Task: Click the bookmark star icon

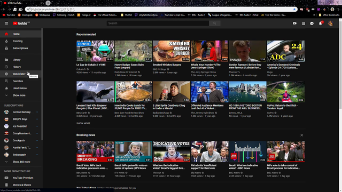Action: [x=294, y=10]
